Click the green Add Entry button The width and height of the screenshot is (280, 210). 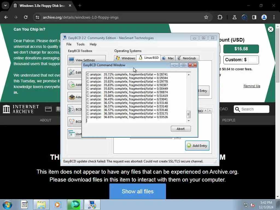(x=197, y=145)
